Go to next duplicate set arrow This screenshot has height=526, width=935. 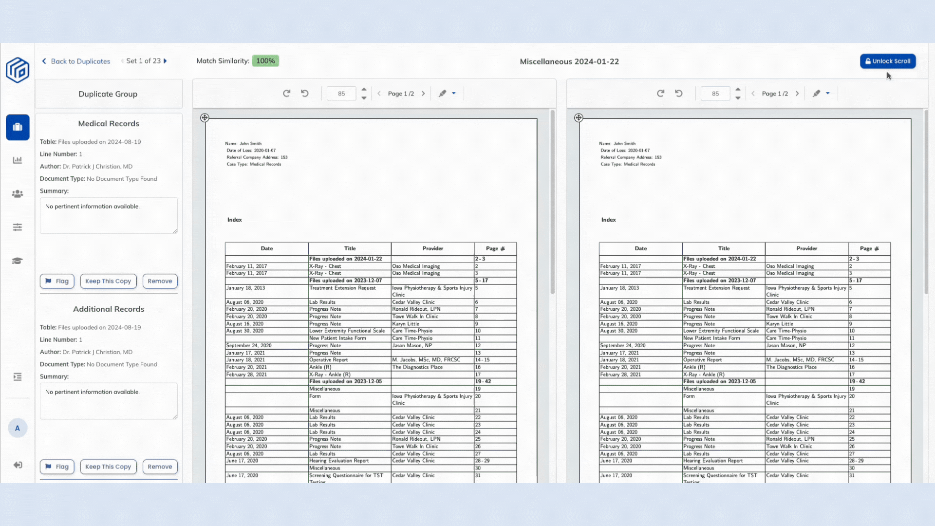pos(166,61)
